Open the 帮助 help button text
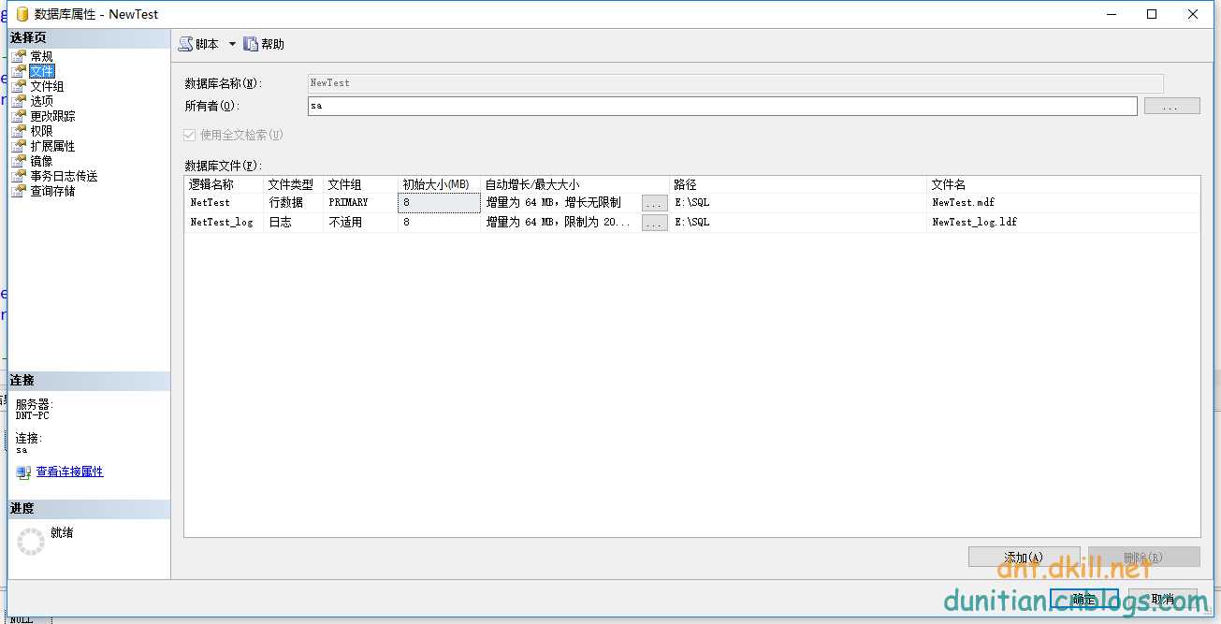Screen dimensions: 1221x624 click(272, 44)
